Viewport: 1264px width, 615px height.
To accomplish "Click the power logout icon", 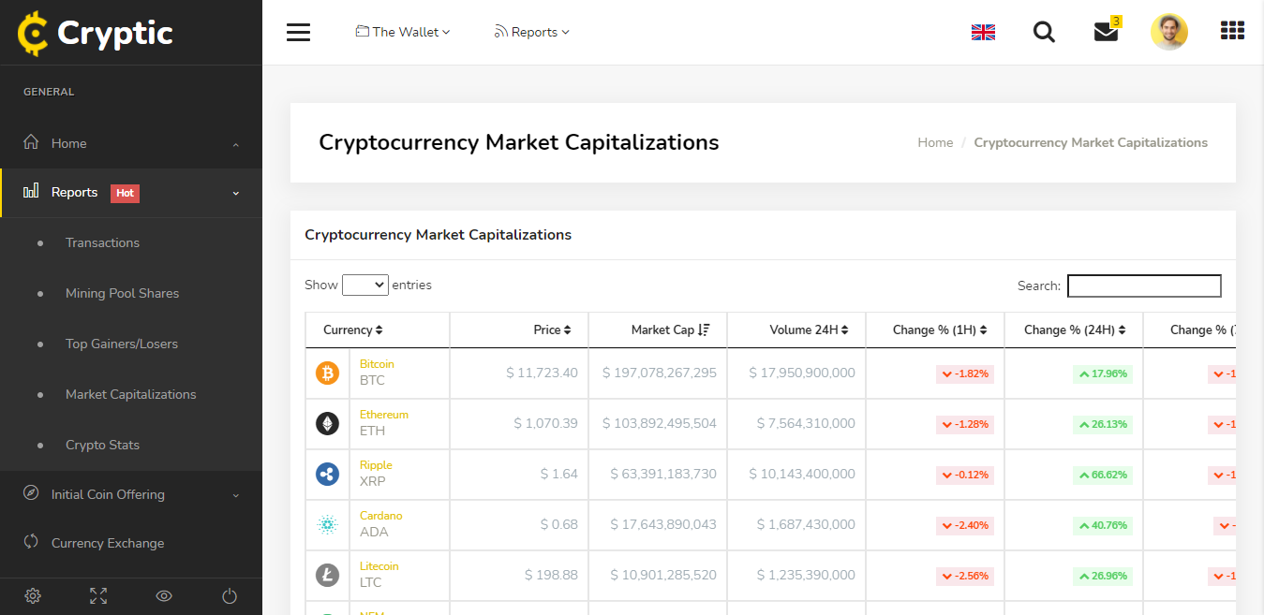I will point(230,595).
